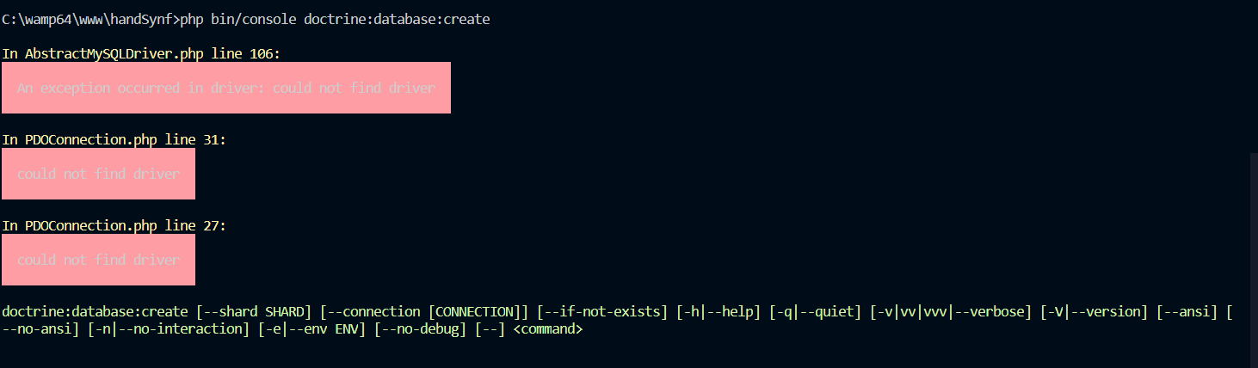The height and width of the screenshot is (368, 1258).
Task: Click the error block under PDOConnection.php line 31
Action: click(98, 174)
